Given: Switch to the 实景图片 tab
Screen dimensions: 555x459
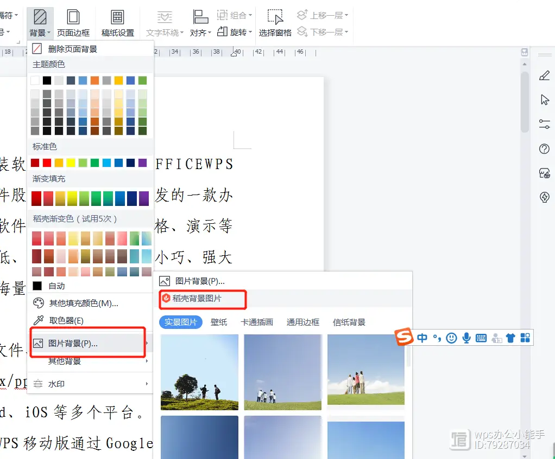Looking at the screenshot, I should (180, 322).
